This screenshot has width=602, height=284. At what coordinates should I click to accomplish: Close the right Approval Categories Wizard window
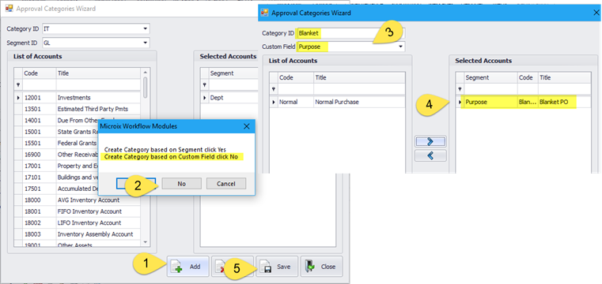596,13
